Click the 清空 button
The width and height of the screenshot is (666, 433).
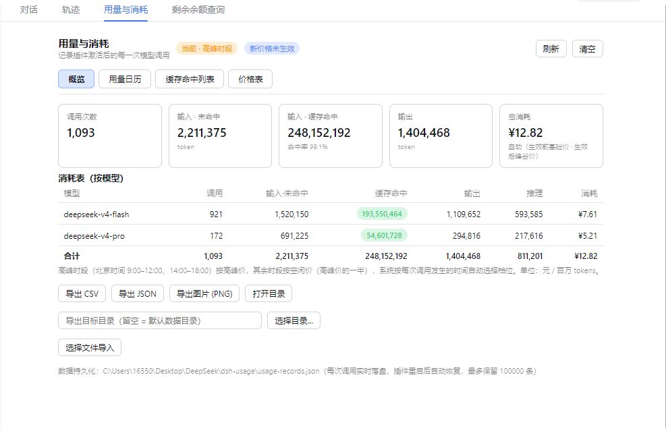[x=588, y=49]
